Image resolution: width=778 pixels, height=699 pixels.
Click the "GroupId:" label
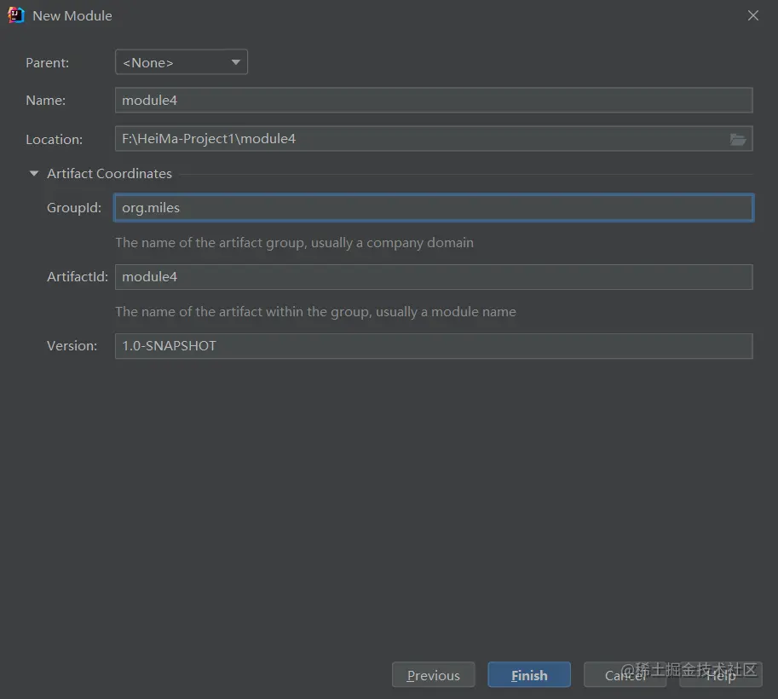tap(74, 208)
